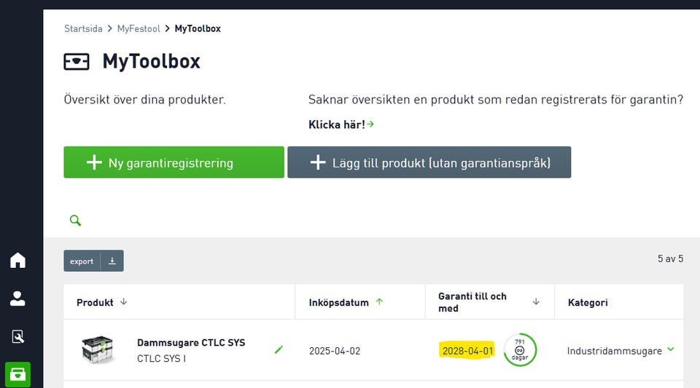Click the 791 dagar warranty countdown ring
Screen dimensions: 700x388
tap(520, 350)
